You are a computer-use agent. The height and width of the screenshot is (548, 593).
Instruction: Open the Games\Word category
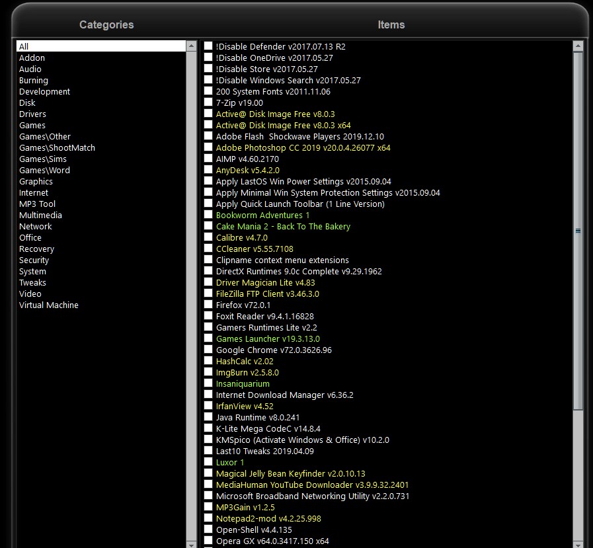45,170
